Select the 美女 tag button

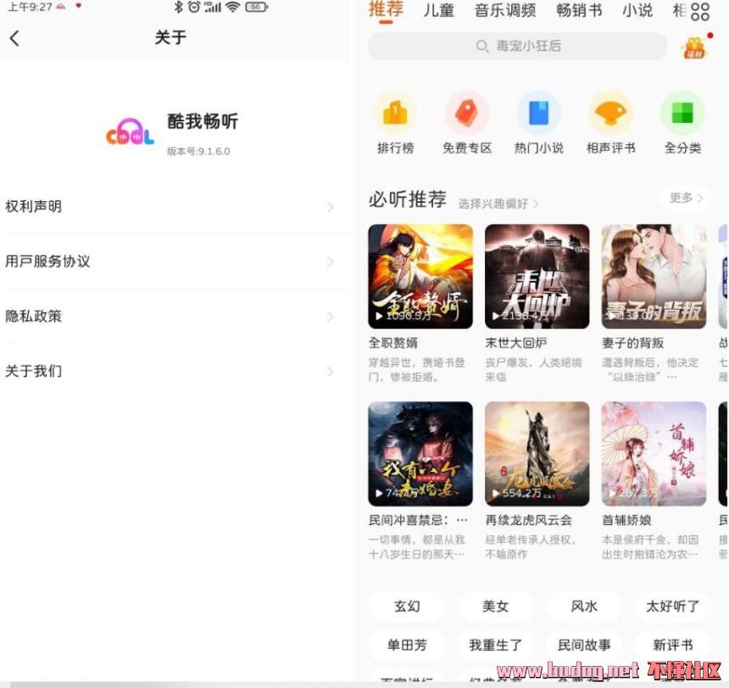tap(496, 606)
